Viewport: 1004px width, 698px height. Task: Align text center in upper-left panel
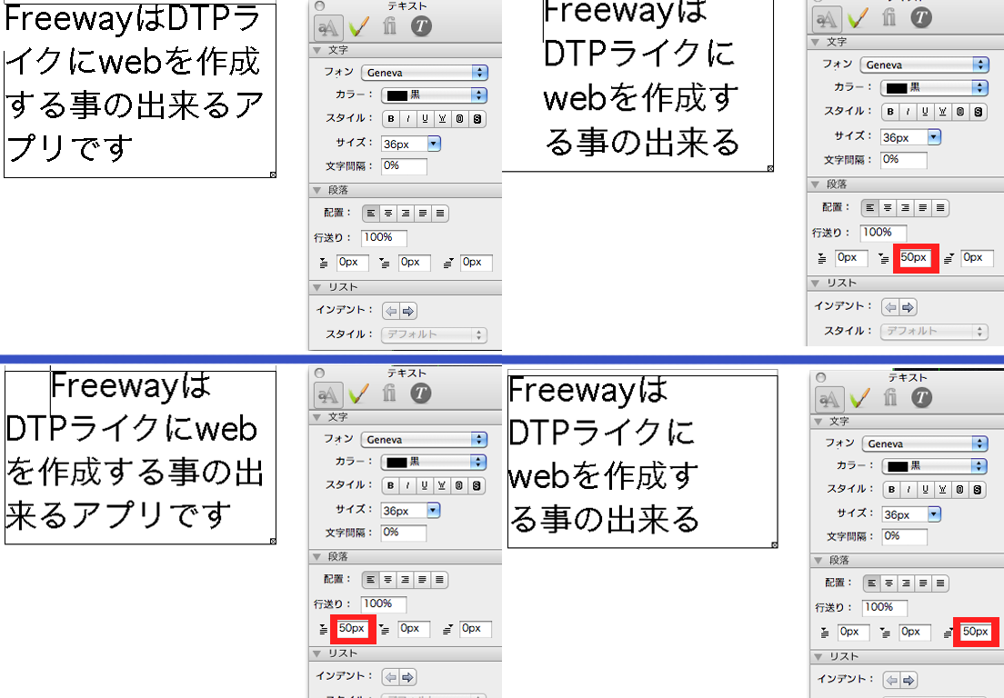pos(388,213)
